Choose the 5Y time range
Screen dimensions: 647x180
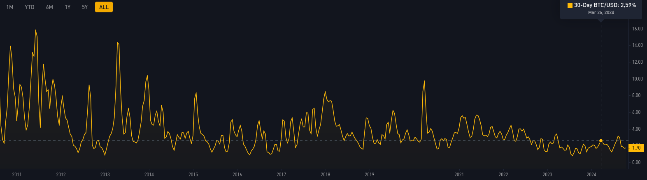85,7
